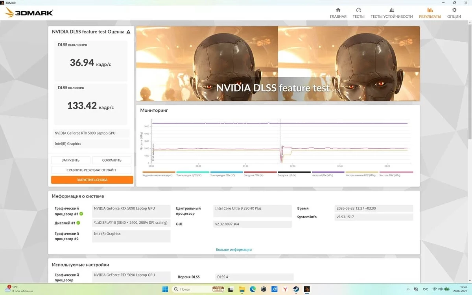Toggle Температура ЦПУ legend series
The width and height of the screenshot is (472, 295).
pos(193,174)
